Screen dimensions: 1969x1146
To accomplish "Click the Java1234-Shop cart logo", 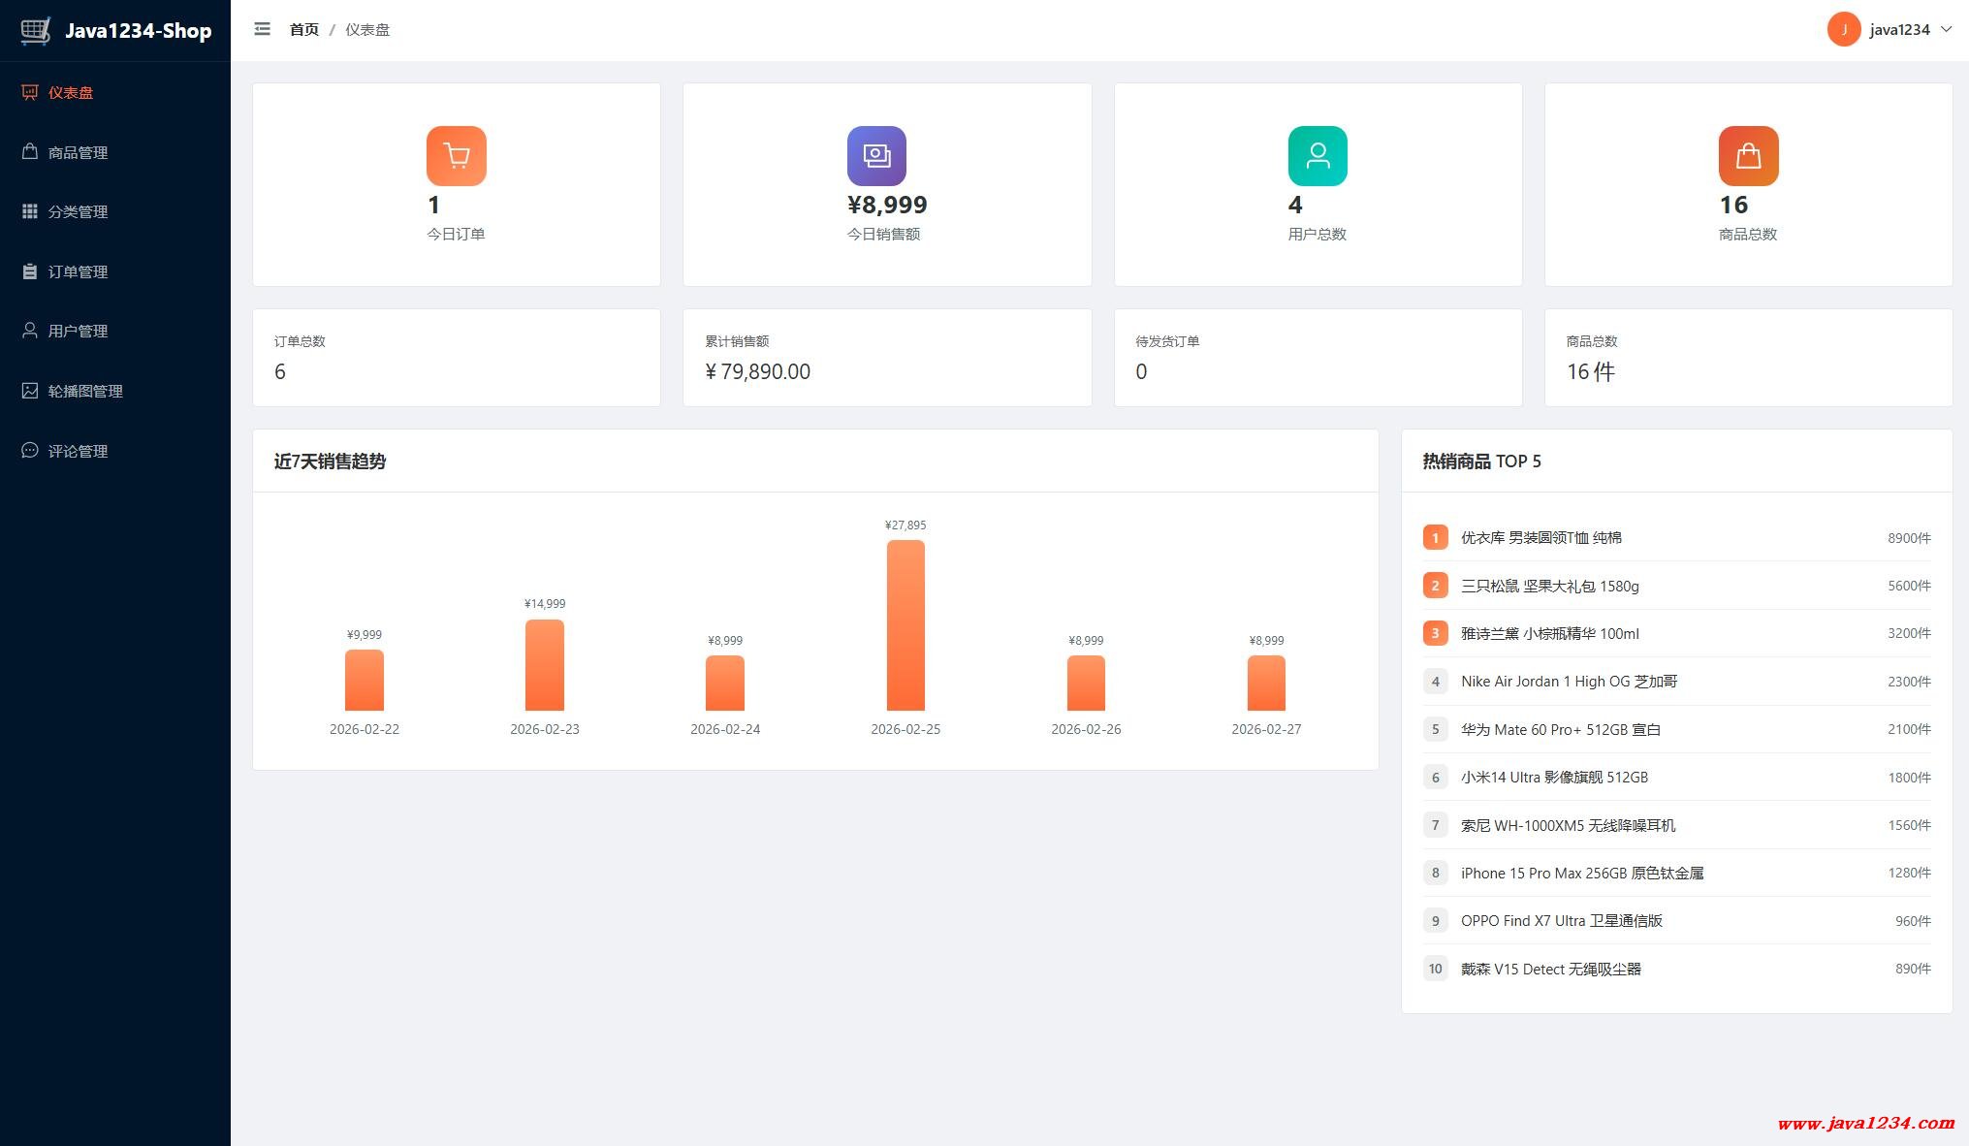I will tap(36, 30).
